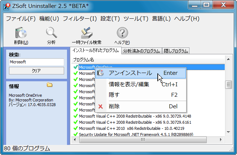This screenshot has height=155, width=237.
Task: Click the 検索 field containing Microsoft
Action: pyautogui.click(x=36, y=62)
